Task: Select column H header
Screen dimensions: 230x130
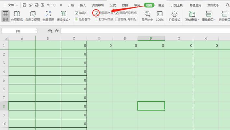Action: click(206, 39)
